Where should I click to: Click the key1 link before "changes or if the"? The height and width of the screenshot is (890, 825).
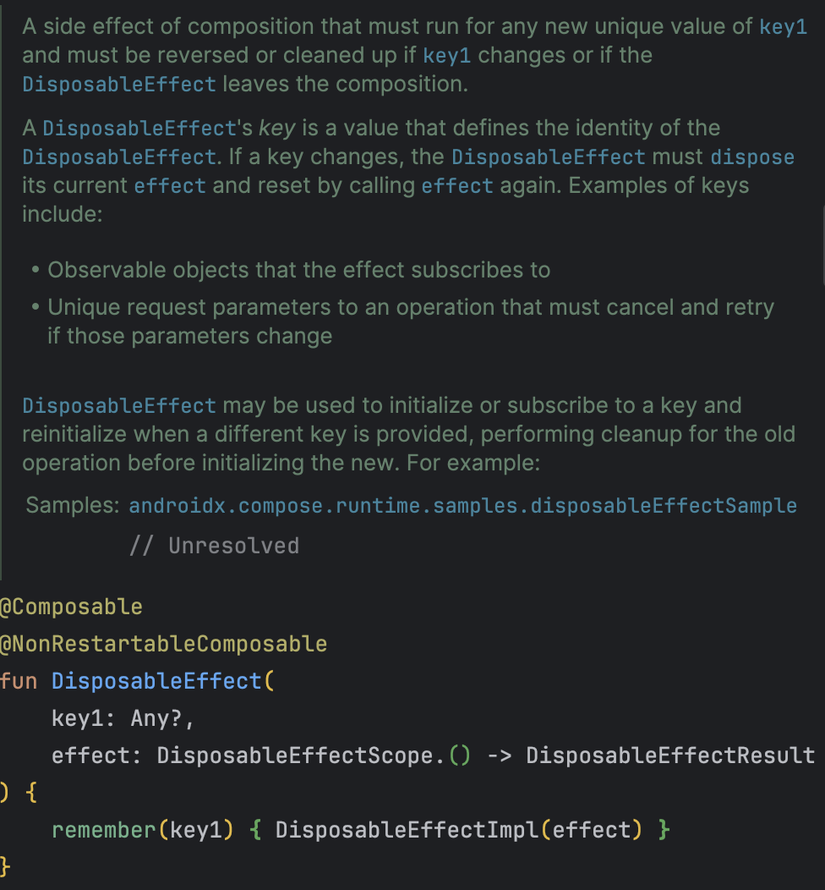447,56
